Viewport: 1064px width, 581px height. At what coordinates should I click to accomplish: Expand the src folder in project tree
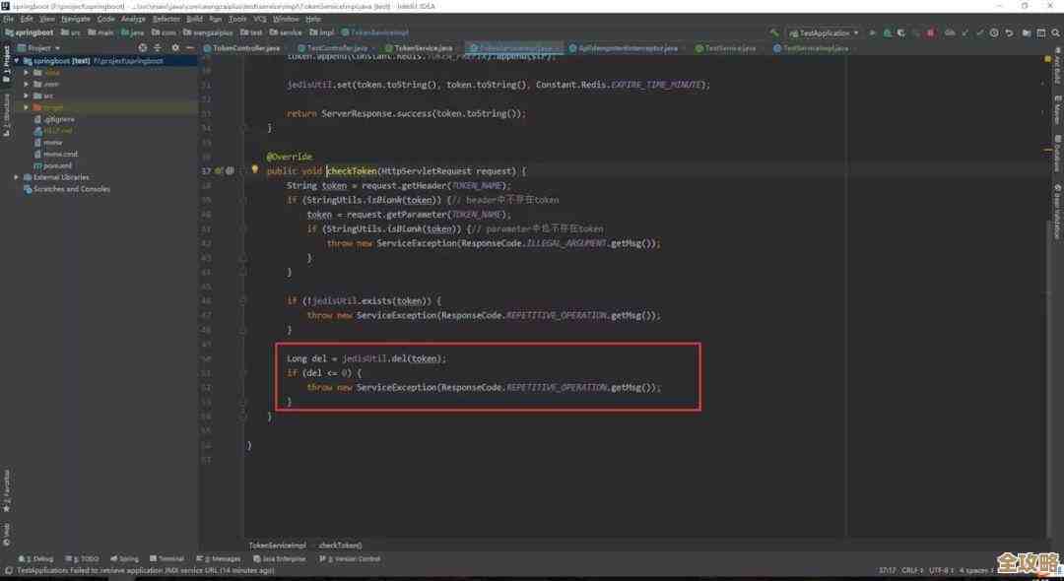(x=28, y=96)
